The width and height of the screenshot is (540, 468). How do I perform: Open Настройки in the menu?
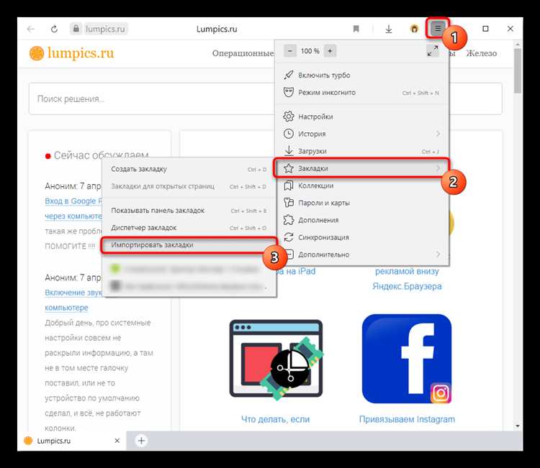pyautogui.click(x=362, y=116)
